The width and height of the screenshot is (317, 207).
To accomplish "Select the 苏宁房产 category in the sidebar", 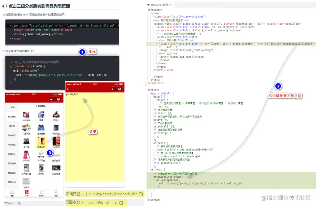I will pyautogui.click(x=12, y=135).
